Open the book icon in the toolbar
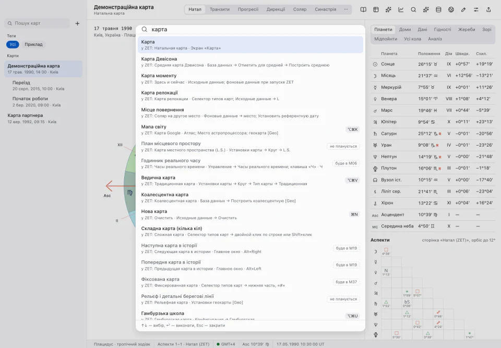Viewport: 501px width, 348px height. [363, 9]
